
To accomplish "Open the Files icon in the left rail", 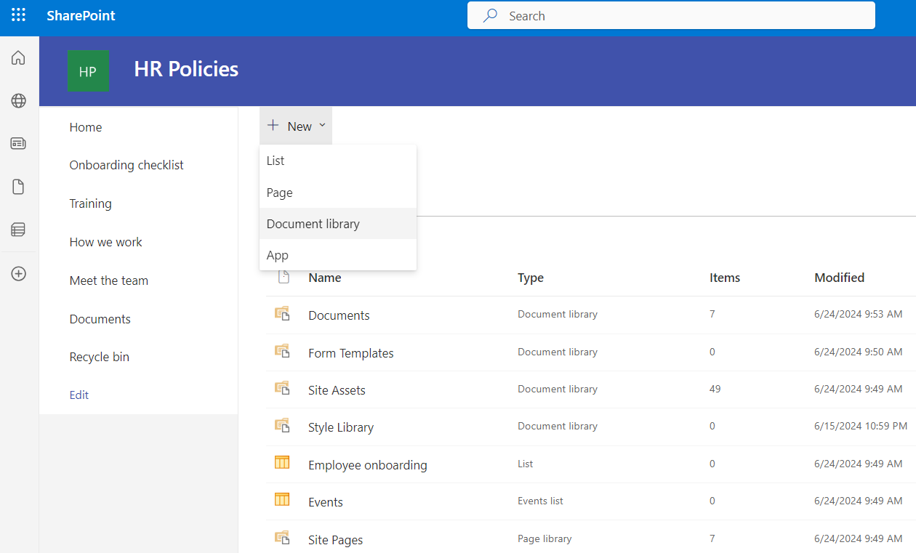I will coord(17,187).
